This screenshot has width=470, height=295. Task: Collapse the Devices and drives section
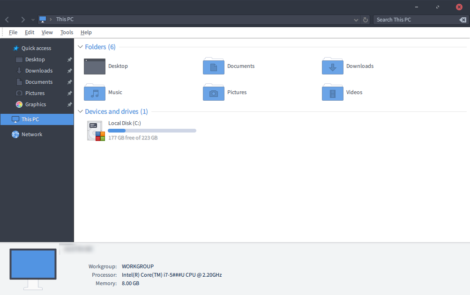point(80,111)
